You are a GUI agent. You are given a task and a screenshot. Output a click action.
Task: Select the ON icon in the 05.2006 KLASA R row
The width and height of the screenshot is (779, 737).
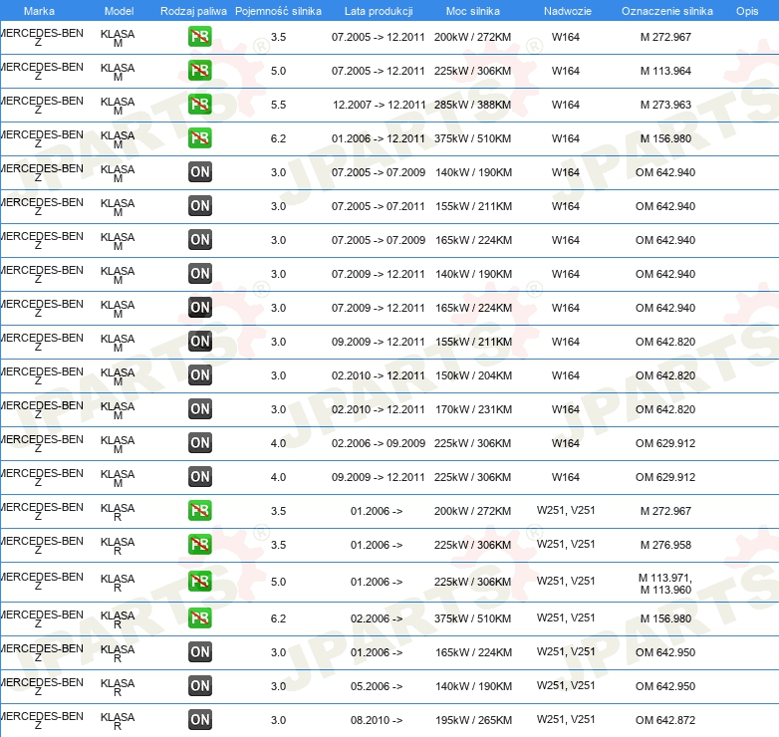(x=199, y=686)
